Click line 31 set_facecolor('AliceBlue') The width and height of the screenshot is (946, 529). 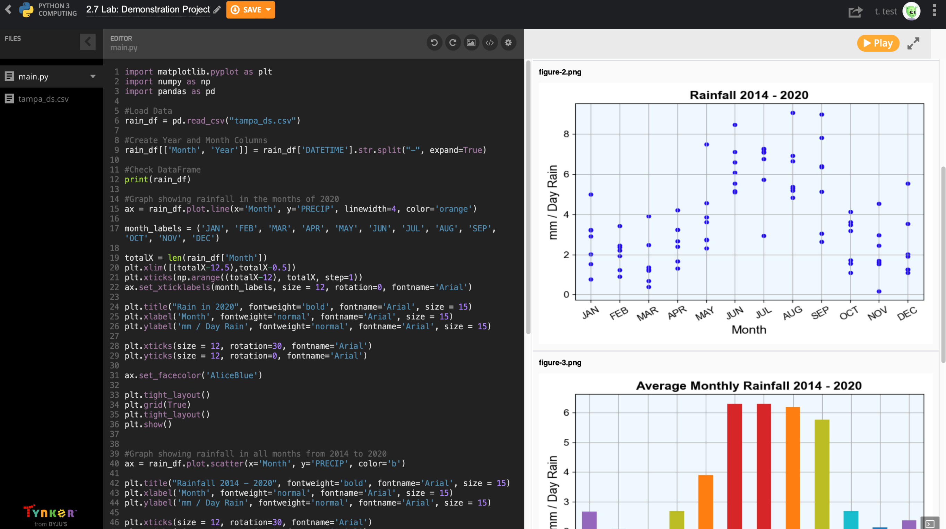193,375
